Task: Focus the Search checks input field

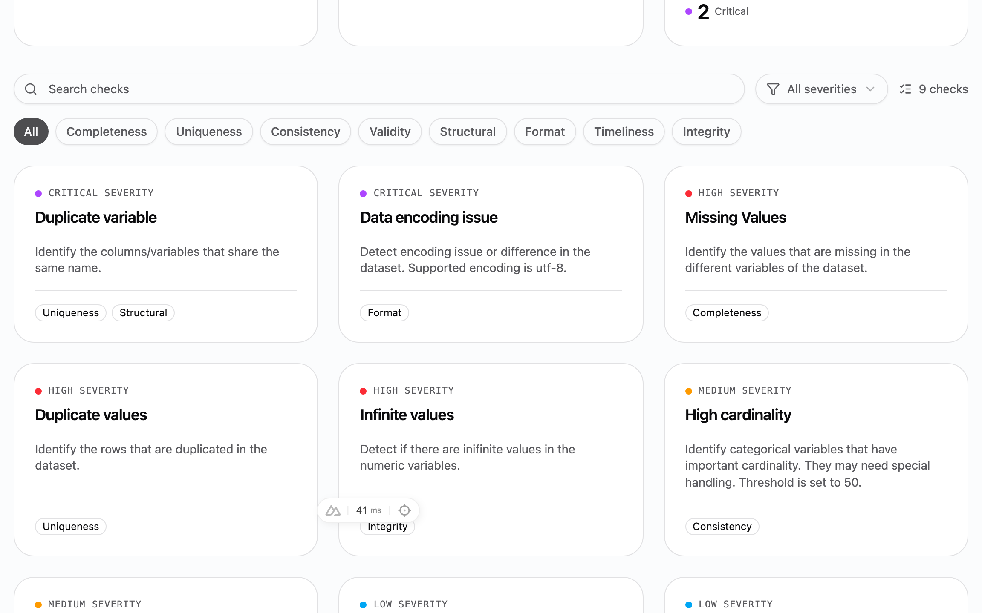Action: pyautogui.click(x=379, y=89)
